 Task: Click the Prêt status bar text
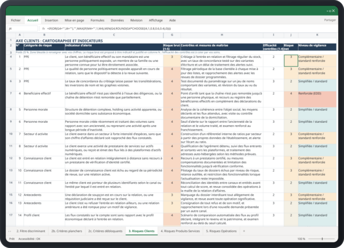tap(11, 239)
